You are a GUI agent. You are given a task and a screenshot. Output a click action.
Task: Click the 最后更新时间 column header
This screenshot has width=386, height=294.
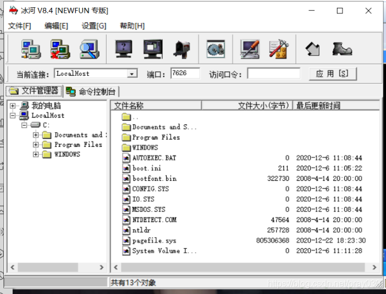pos(336,105)
